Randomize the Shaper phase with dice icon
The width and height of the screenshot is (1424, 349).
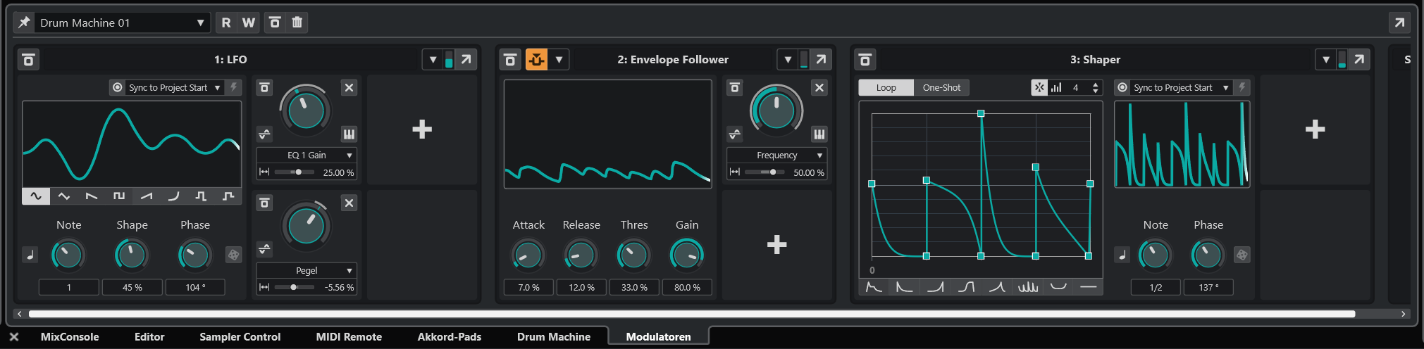pos(1242,255)
